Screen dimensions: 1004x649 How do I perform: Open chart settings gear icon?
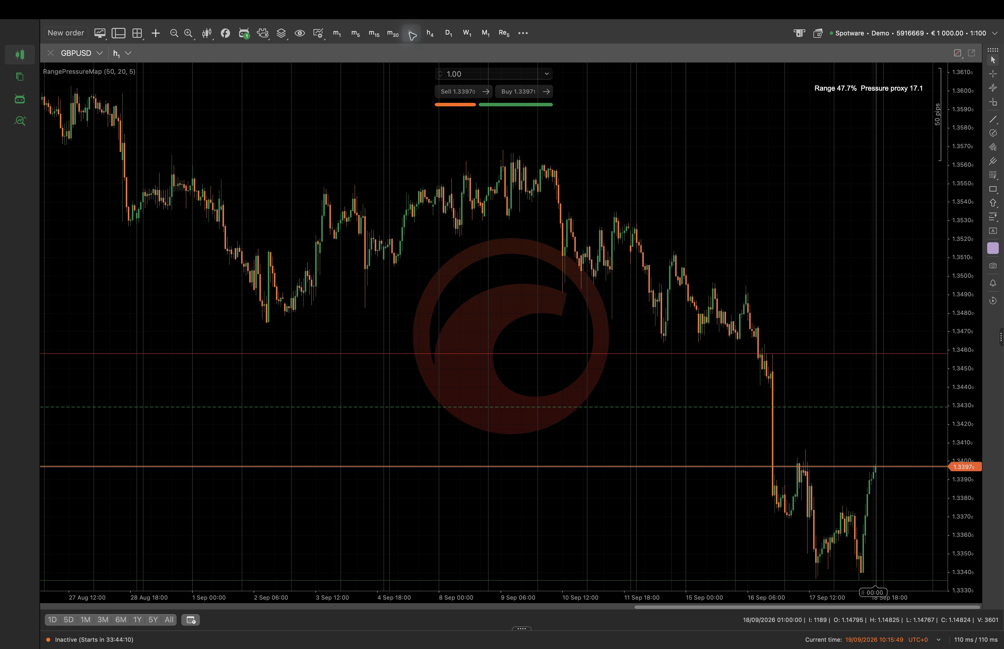318,33
